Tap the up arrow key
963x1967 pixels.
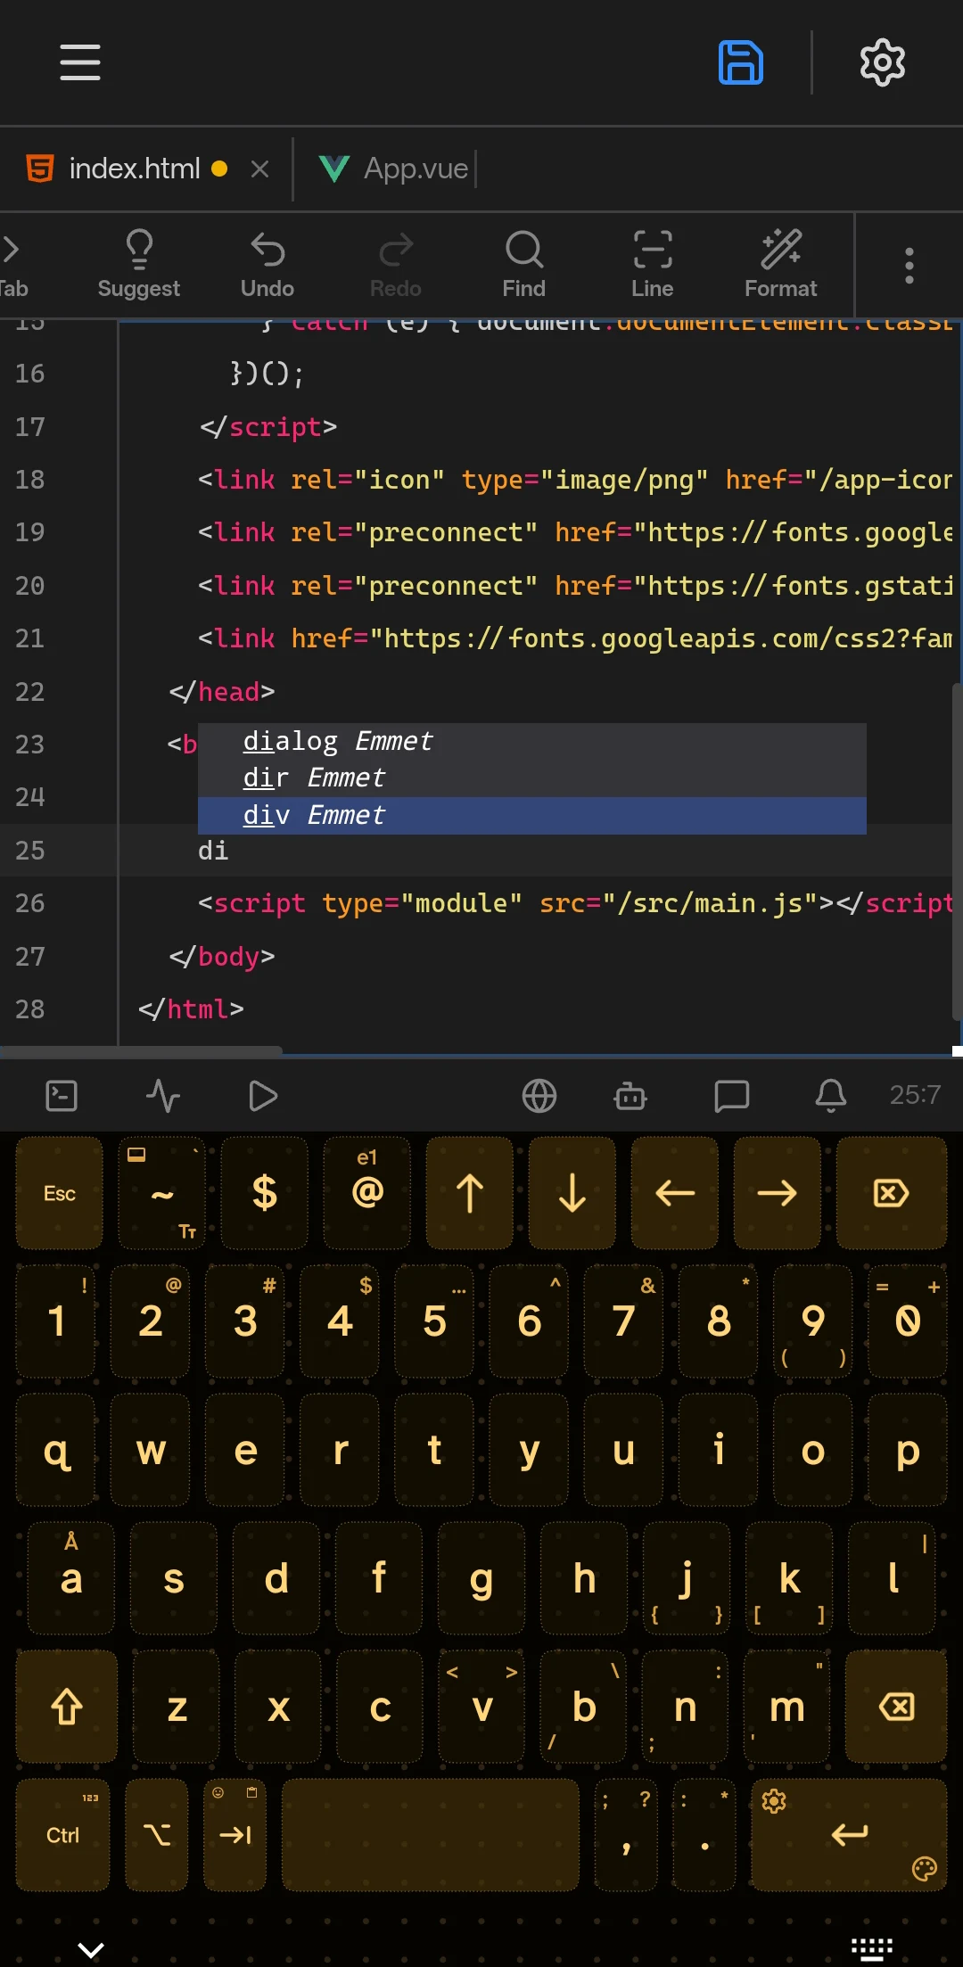pyautogui.click(x=470, y=1193)
